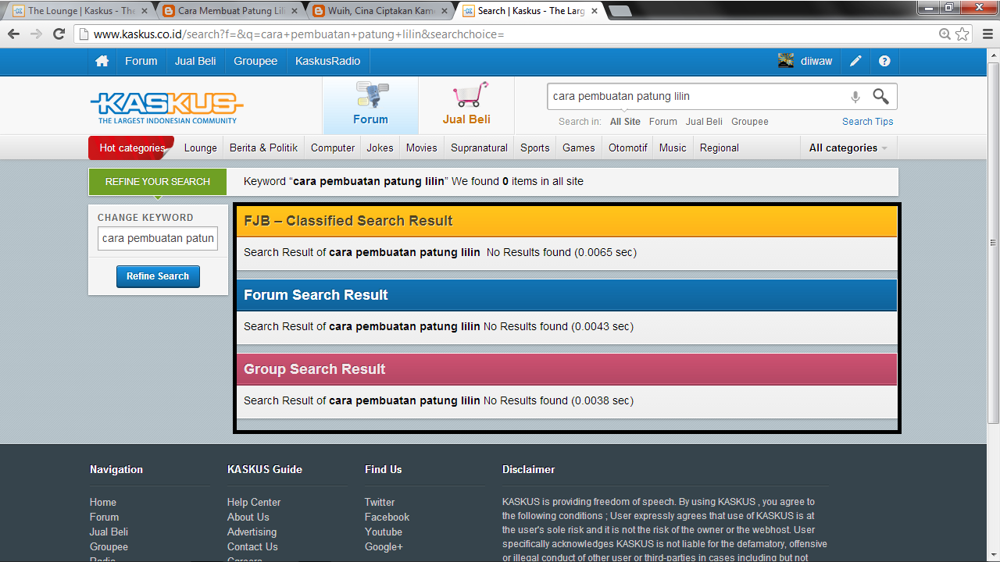1000x562 pixels.
Task: Open the Sports category
Action: coord(535,148)
